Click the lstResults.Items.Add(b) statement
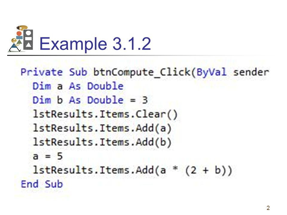This screenshot has width=287, height=215. pyautogui.click(x=102, y=142)
